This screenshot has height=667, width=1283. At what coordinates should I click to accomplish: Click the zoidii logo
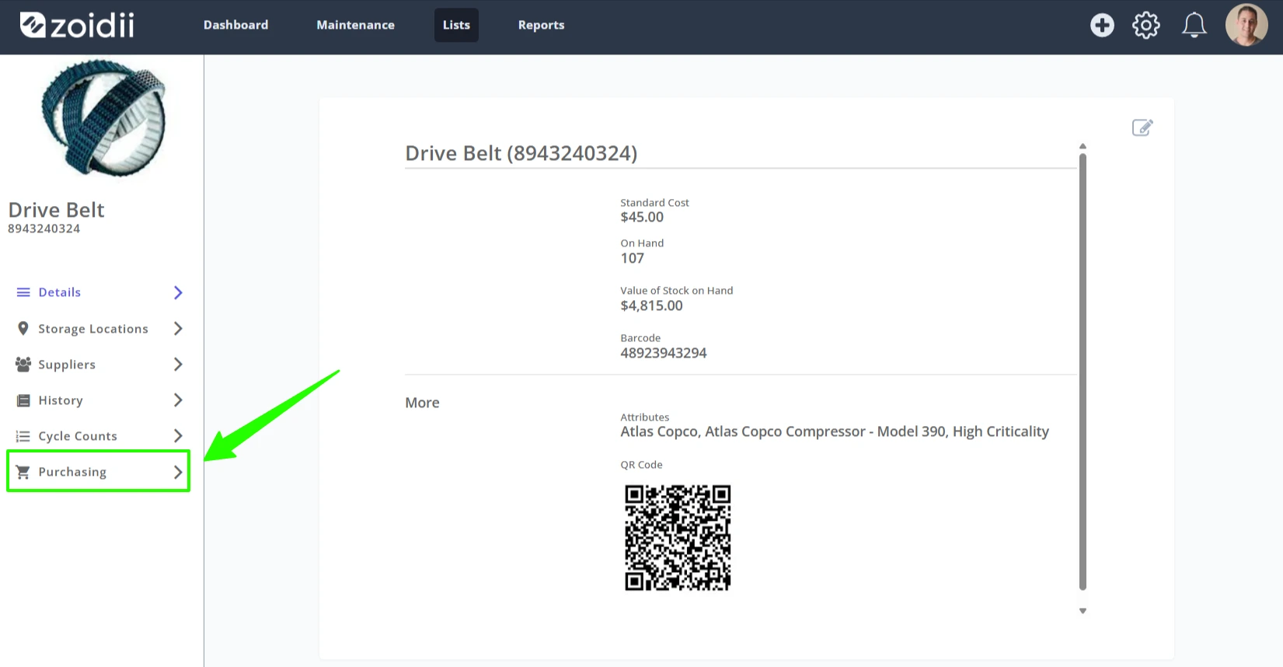(77, 25)
